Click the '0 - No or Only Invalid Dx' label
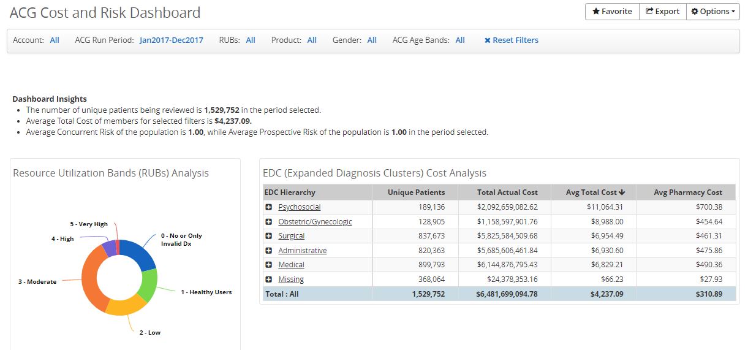This screenshot has height=350, width=748. point(181,240)
